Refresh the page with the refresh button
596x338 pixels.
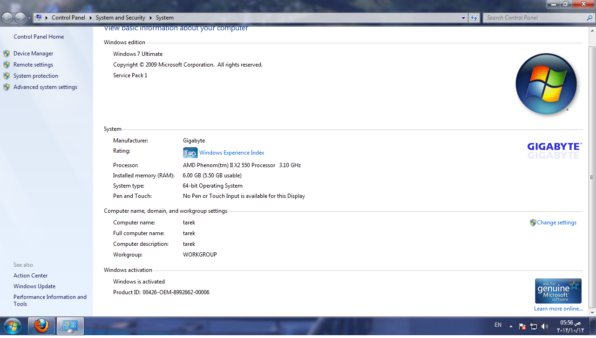pyautogui.click(x=474, y=18)
